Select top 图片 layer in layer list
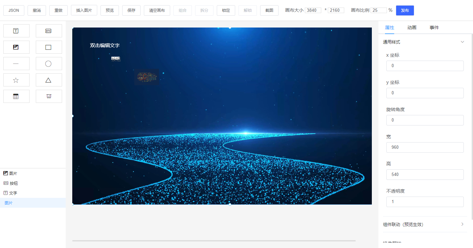Viewport: 473px width, 248px height. click(x=33, y=173)
